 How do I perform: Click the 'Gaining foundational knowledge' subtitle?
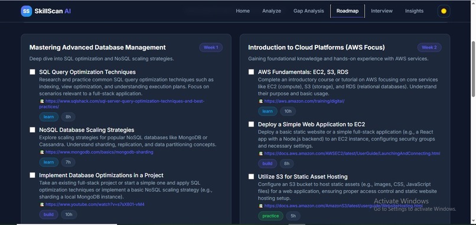[x=338, y=58]
